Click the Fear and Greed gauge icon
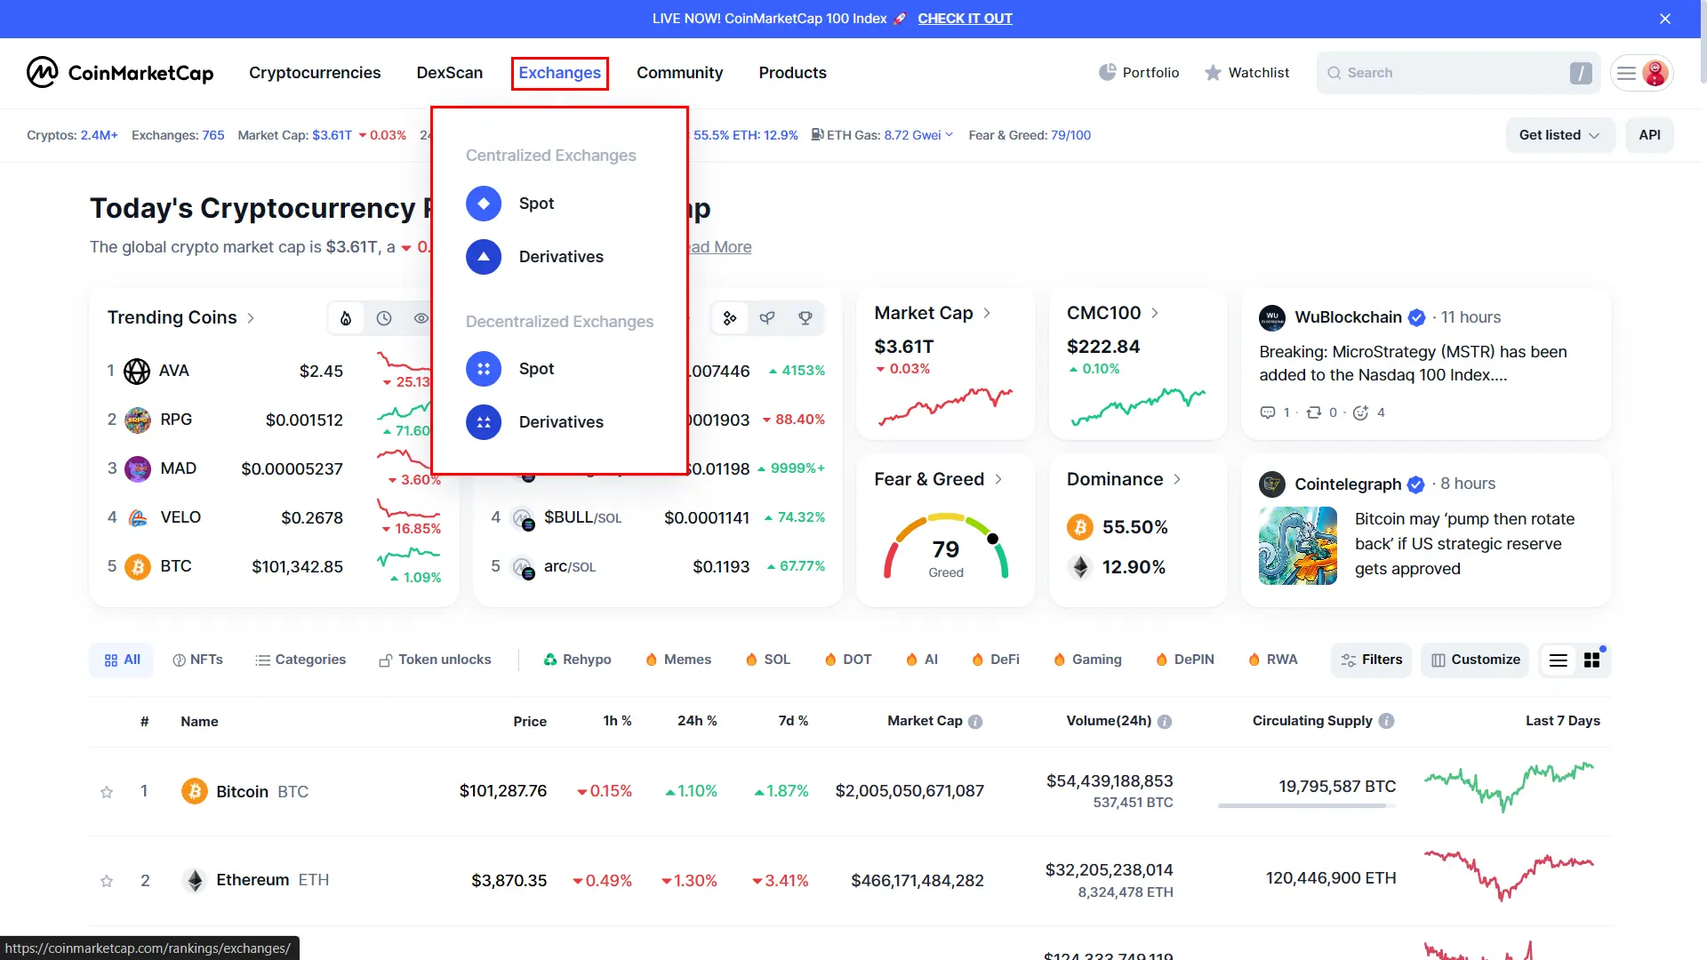 pos(944,545)
